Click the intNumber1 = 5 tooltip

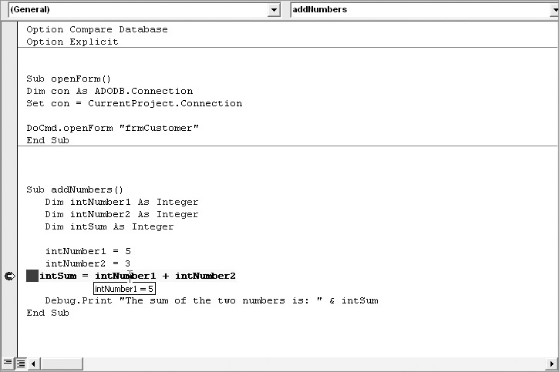click(x=124, y=289)
